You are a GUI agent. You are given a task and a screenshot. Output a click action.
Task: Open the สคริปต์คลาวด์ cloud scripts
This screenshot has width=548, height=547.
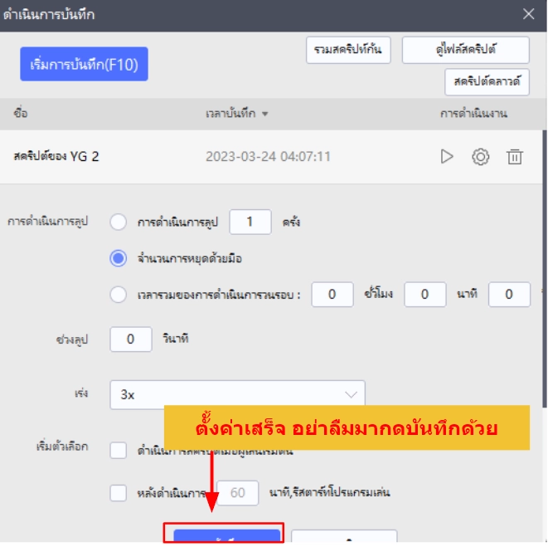pos(487,81)
